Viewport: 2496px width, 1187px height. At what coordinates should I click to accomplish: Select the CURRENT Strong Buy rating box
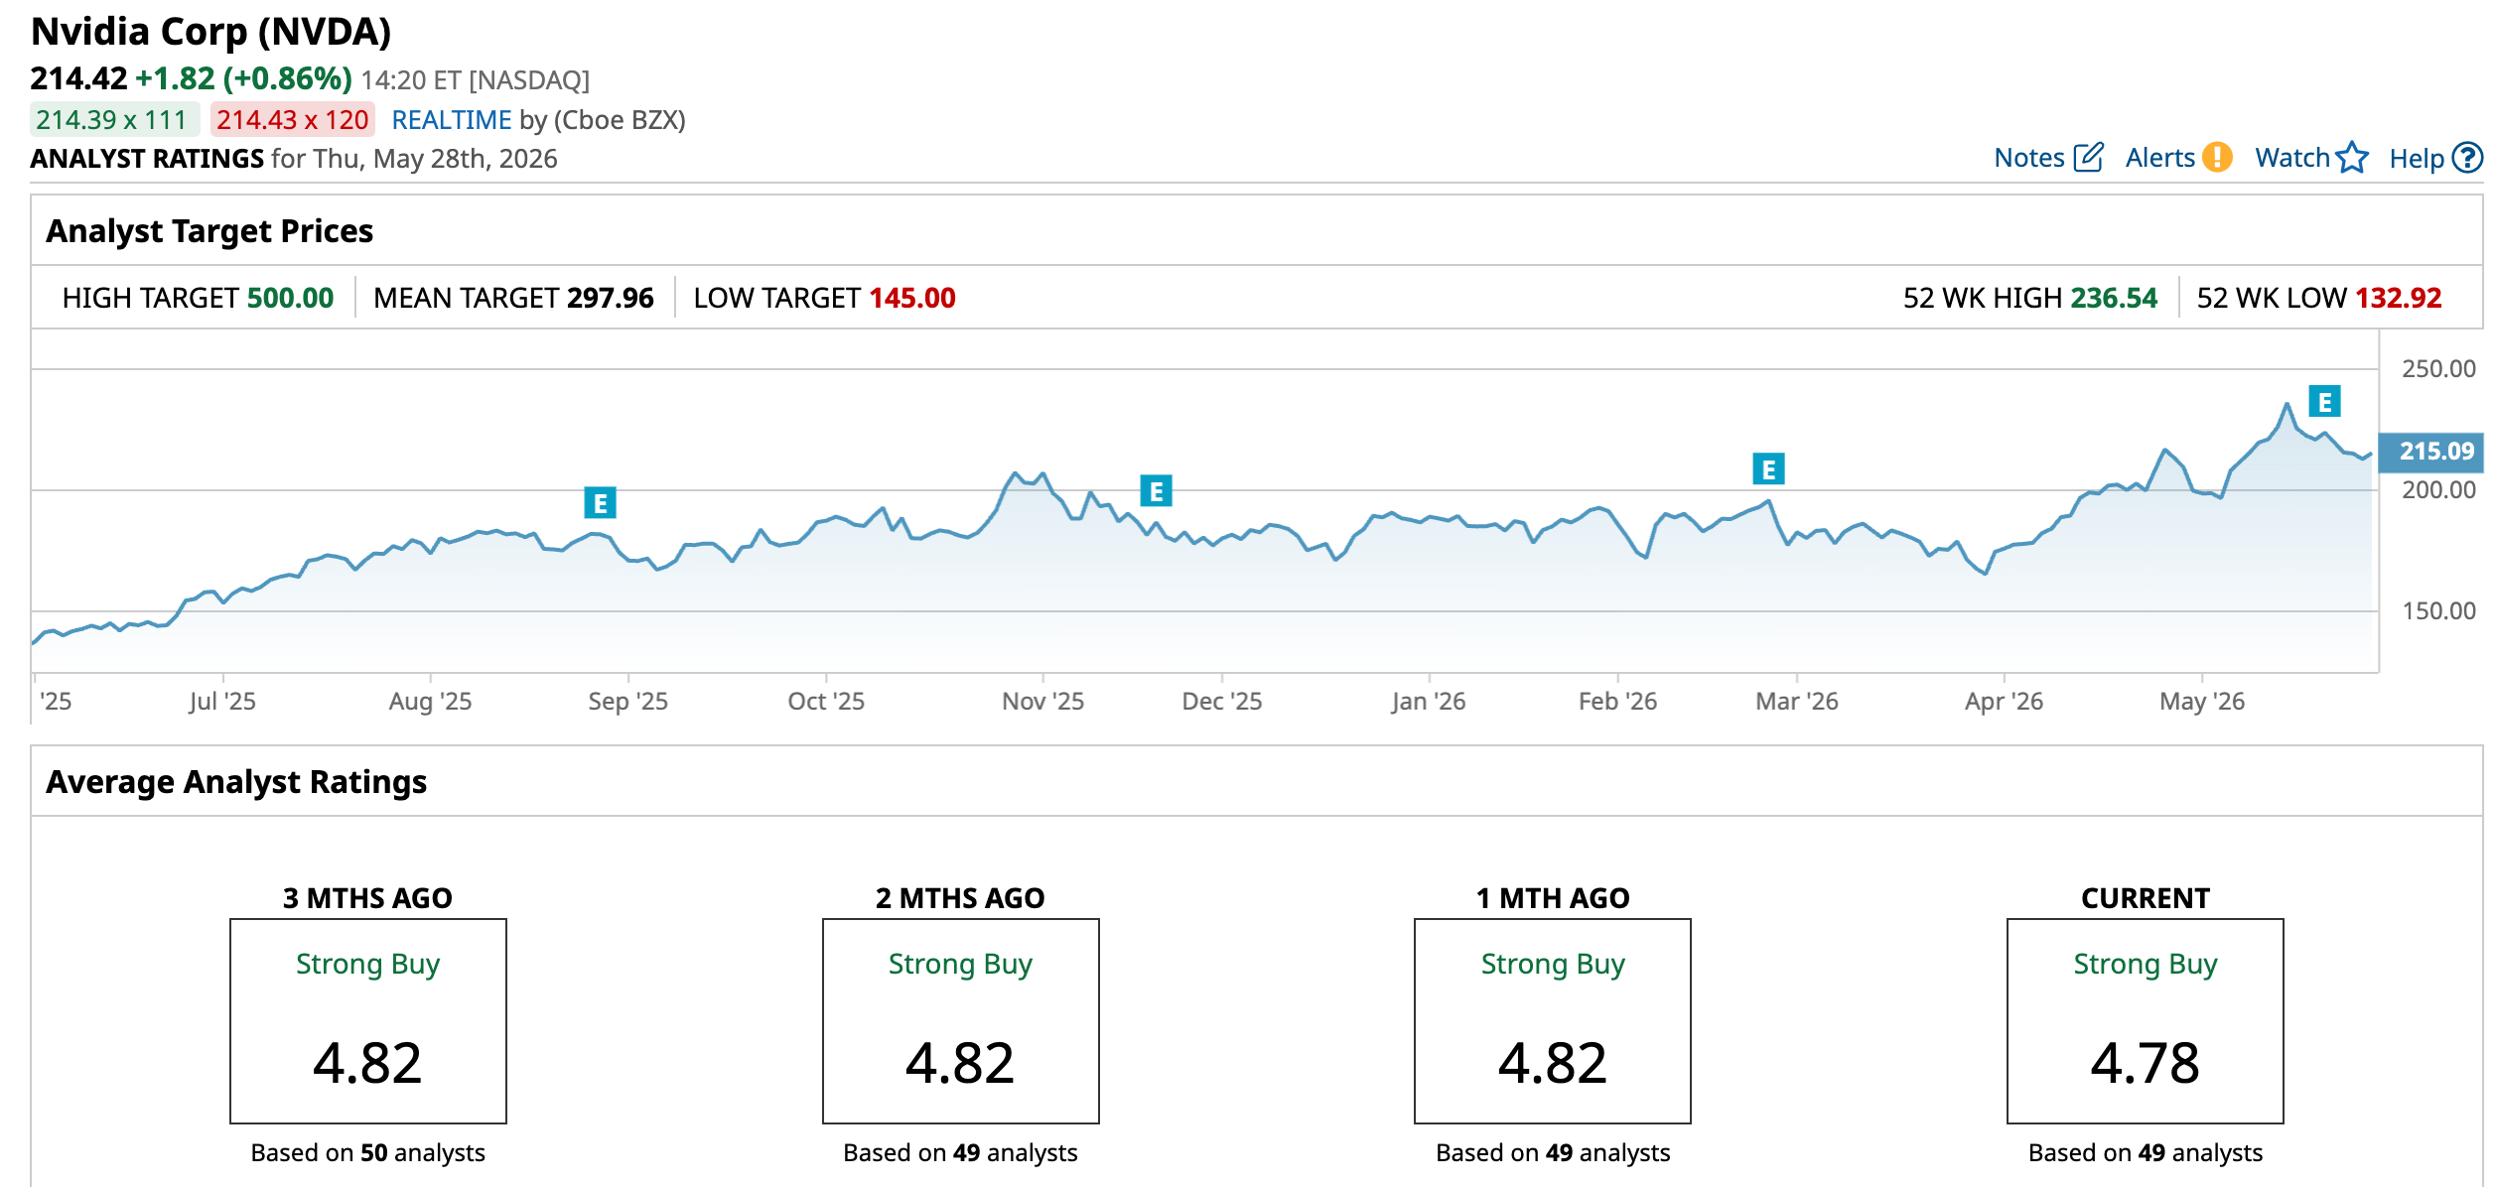tap(2146, 1021)
